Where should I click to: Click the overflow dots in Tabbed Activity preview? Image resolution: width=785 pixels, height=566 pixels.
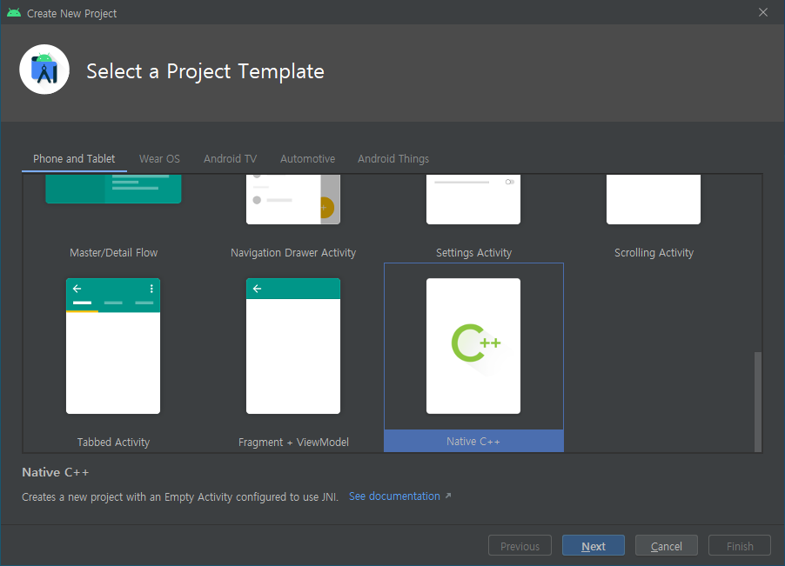(151, 289)
